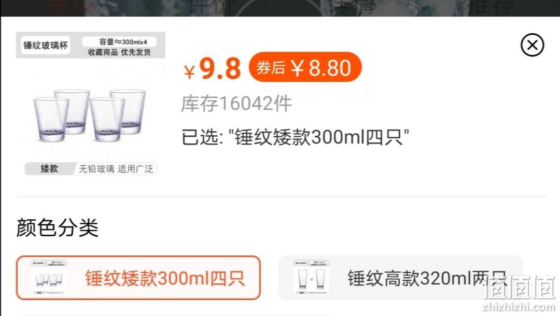Close the product options popup
Viewport: 560px width, 316px height.
pos(532,45)
